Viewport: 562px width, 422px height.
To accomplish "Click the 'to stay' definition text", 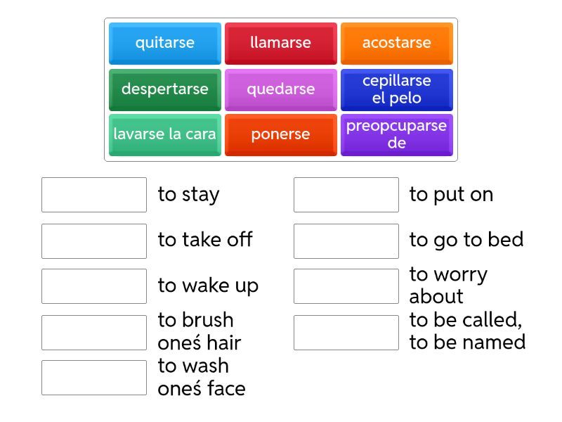I will (188, 195).
